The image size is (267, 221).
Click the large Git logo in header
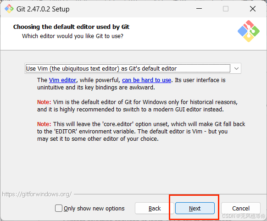(249, 31)
